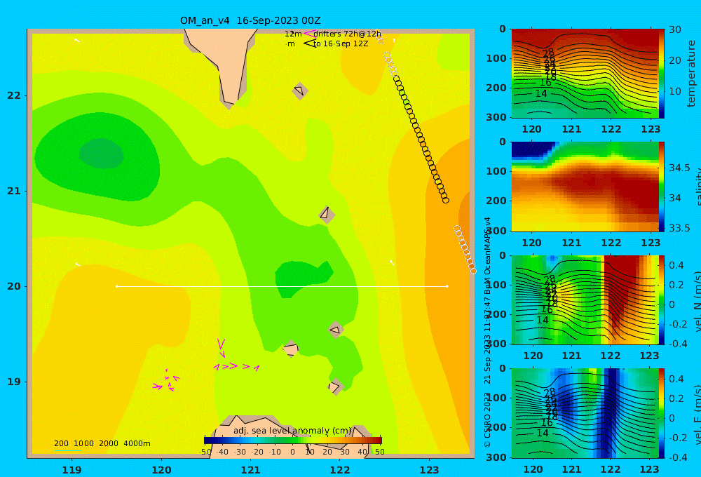Click contour label '14' in temperature panel
The height and width of the screenshot is (477, 701).
[541, 93]
